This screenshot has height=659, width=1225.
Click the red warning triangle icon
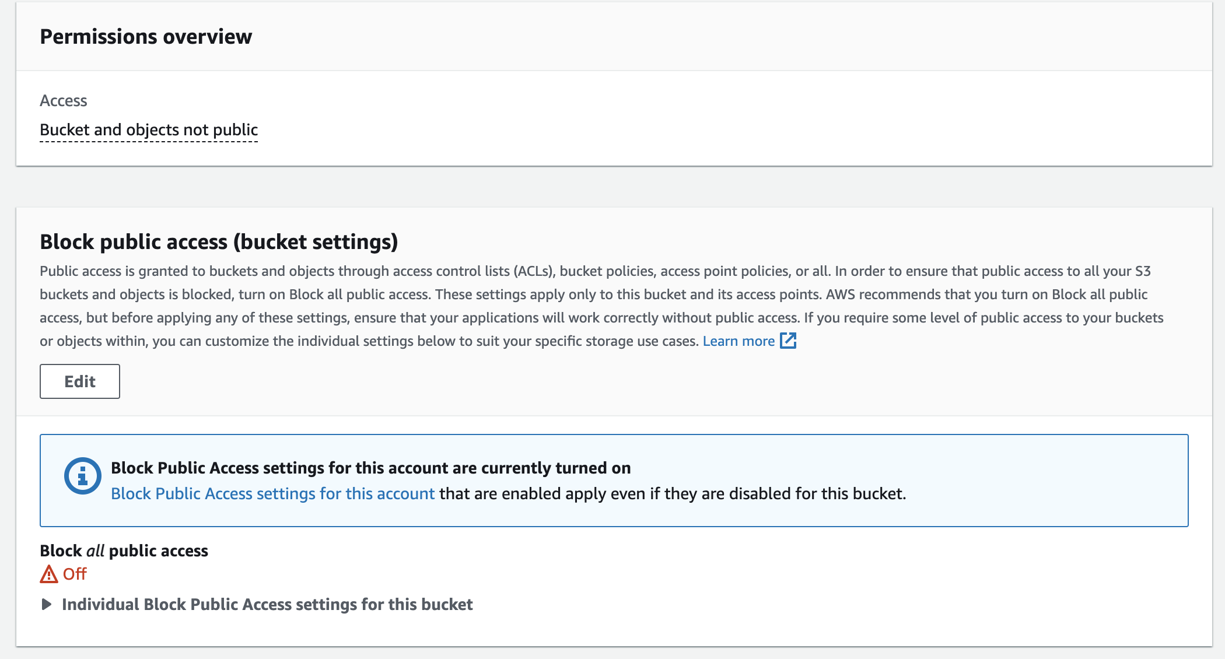(49, 574)
